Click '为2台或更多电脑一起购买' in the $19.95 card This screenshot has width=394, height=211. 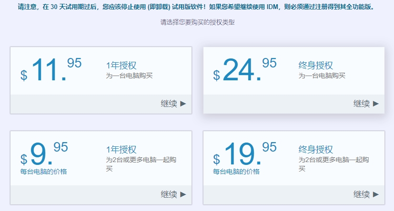pyautogui.click(x=333, y=164)
